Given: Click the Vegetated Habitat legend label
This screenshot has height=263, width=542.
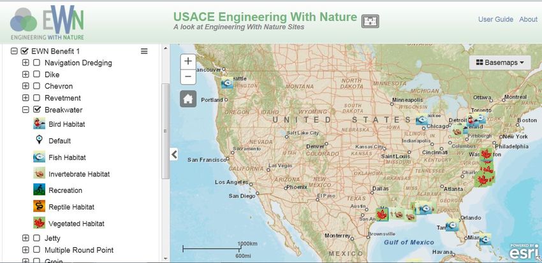Looking at the screenshot, I should [x=77, y=224].
